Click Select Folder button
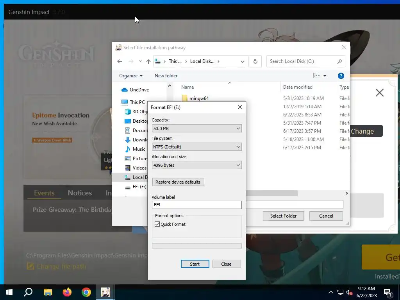Image resolution: width=400 pixels, height=300 pixels. click(x=284, y=216)
